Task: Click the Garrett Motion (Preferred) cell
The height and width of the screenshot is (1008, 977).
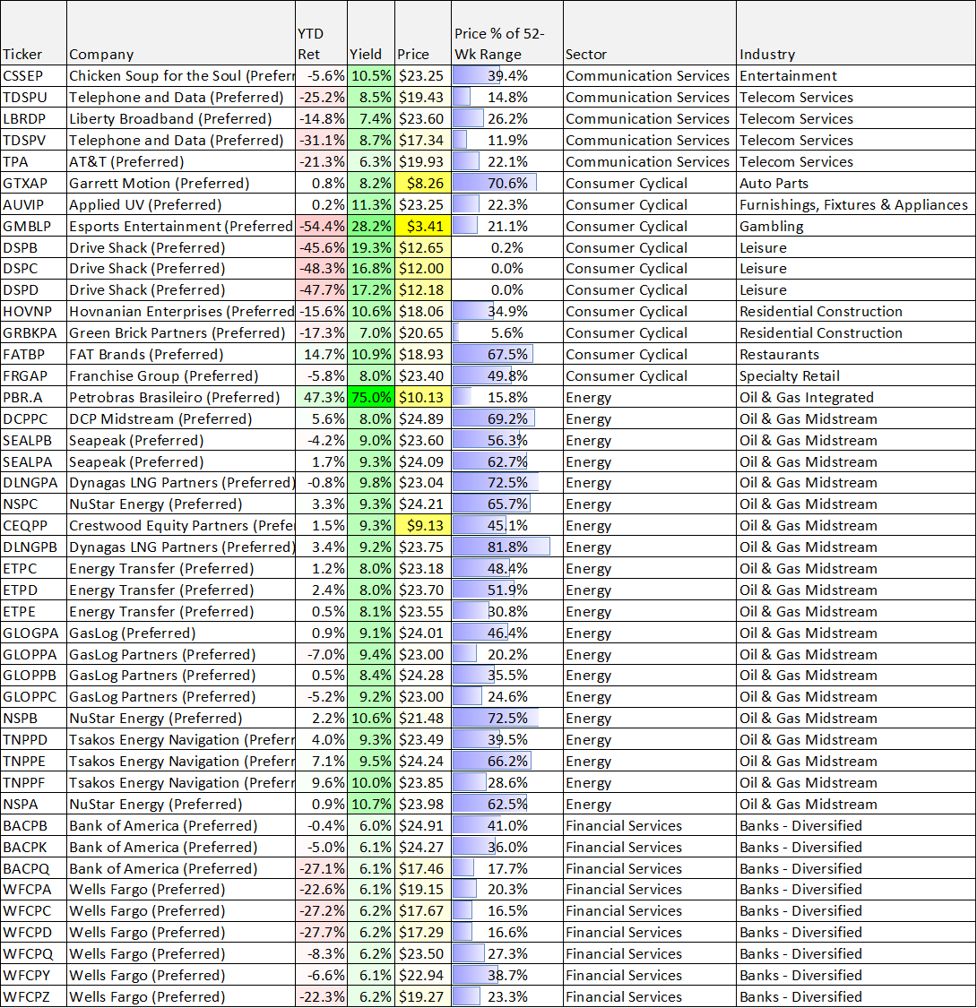Action: pyautogui.click(x=181, y=183)
